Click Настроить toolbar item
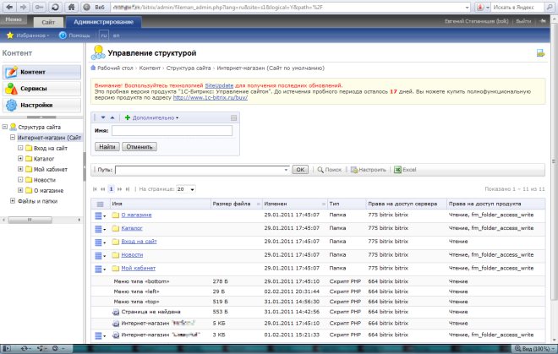The image size is (558, 354). (369, 170)
